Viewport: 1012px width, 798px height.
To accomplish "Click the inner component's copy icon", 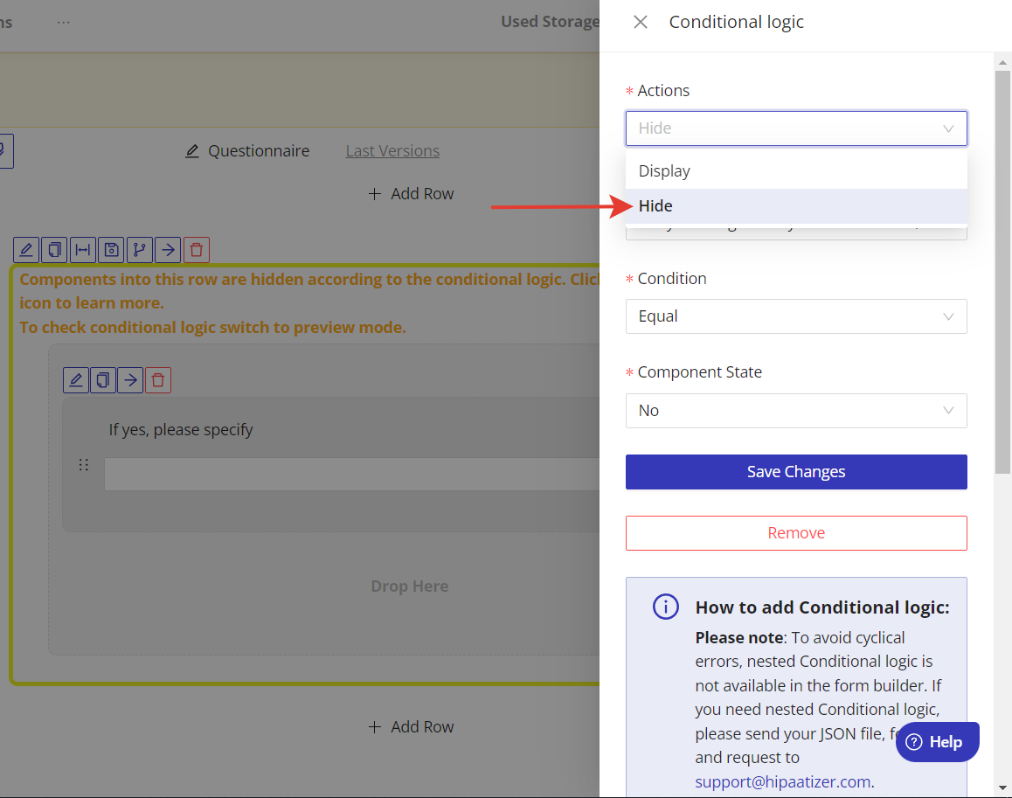I will [x=103, y=380].
